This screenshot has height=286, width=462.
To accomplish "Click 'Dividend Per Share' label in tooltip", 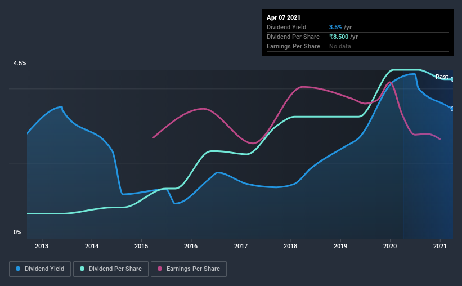I will [293, 37].
